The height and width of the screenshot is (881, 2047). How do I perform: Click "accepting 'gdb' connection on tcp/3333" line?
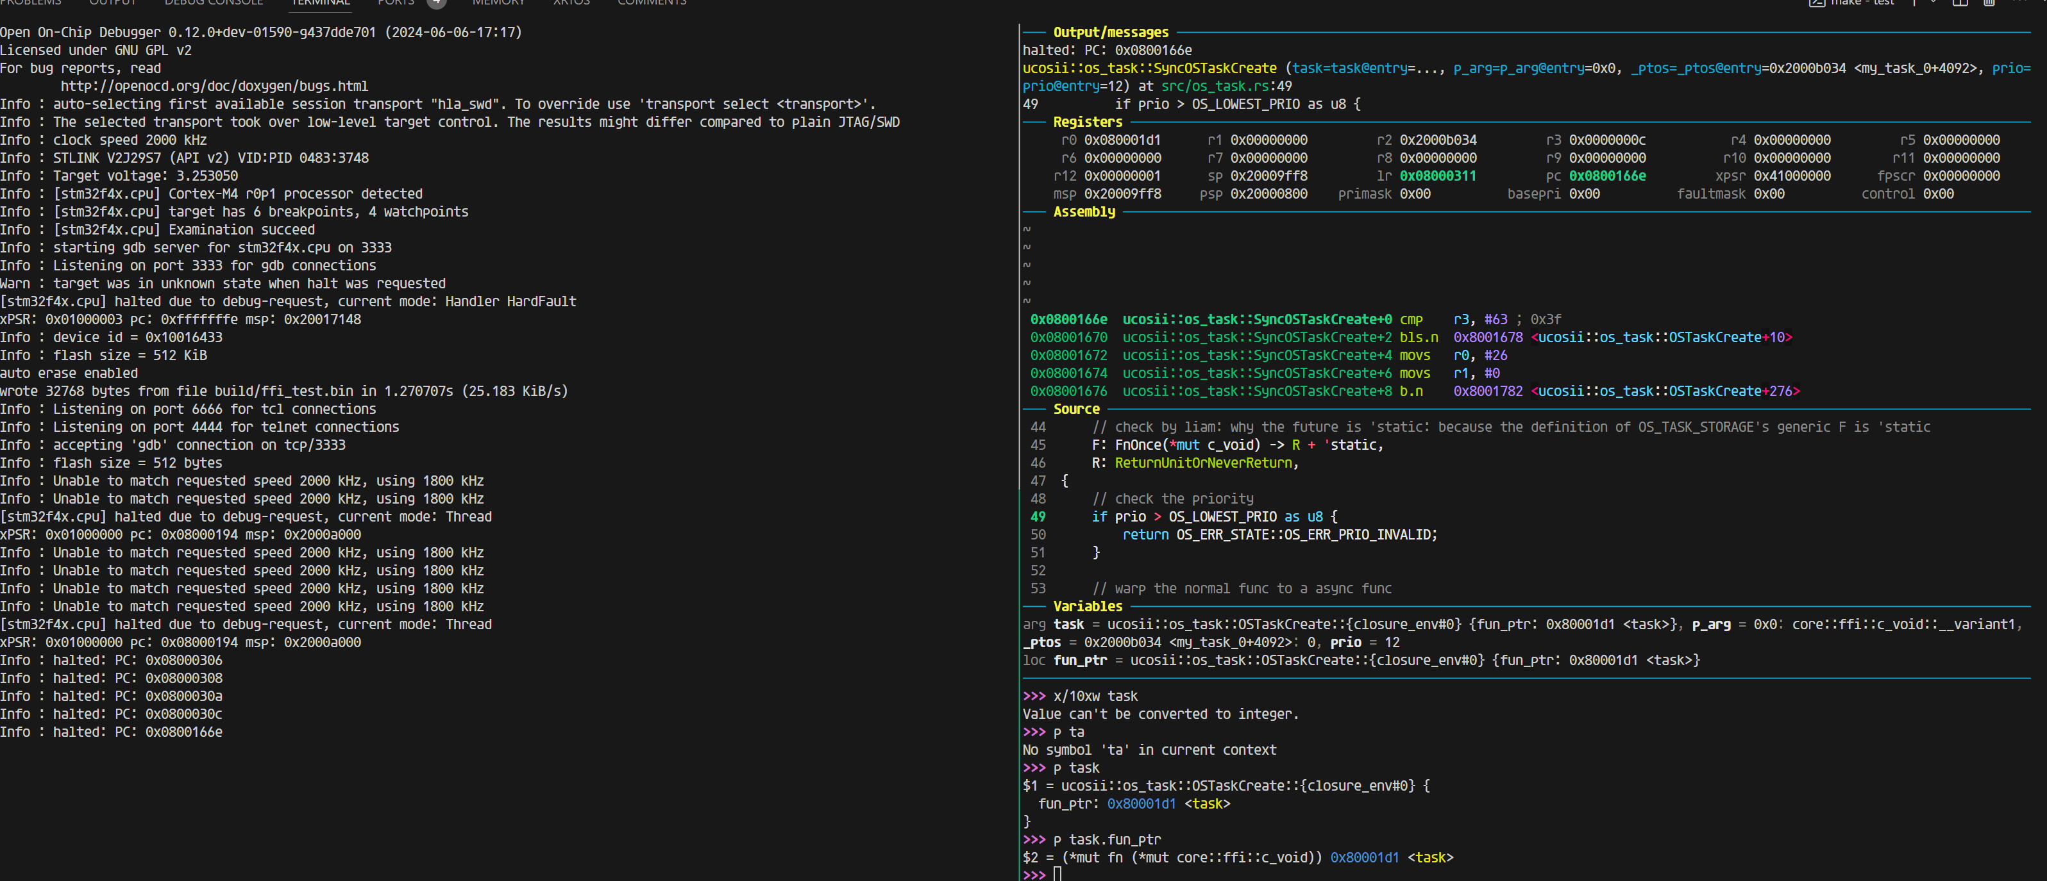coord(173,445)
